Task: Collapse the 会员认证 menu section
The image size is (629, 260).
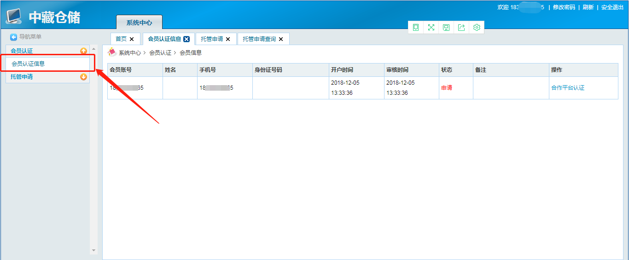Action: coord(83,51)
